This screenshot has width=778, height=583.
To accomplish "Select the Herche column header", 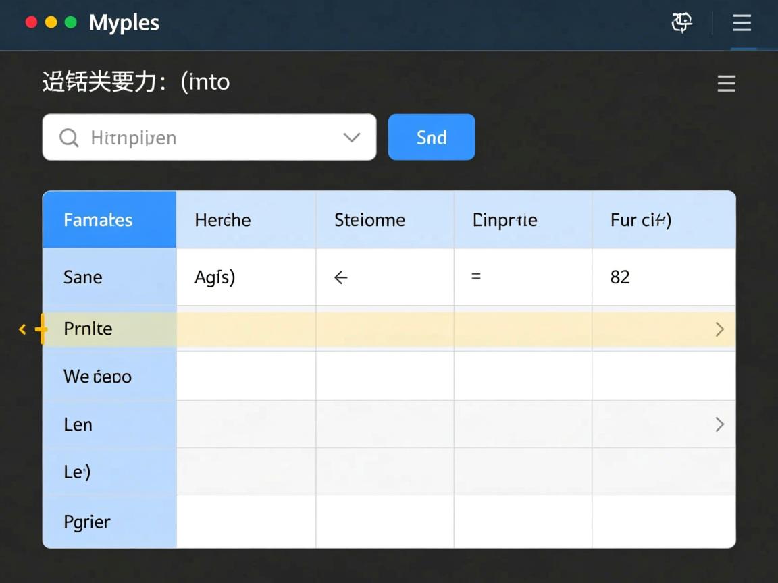I will [223, 220].
